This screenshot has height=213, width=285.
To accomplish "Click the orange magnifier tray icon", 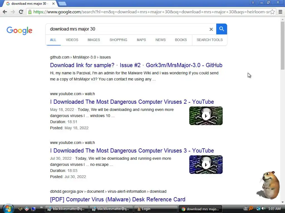I will click(x=251, y=209).
